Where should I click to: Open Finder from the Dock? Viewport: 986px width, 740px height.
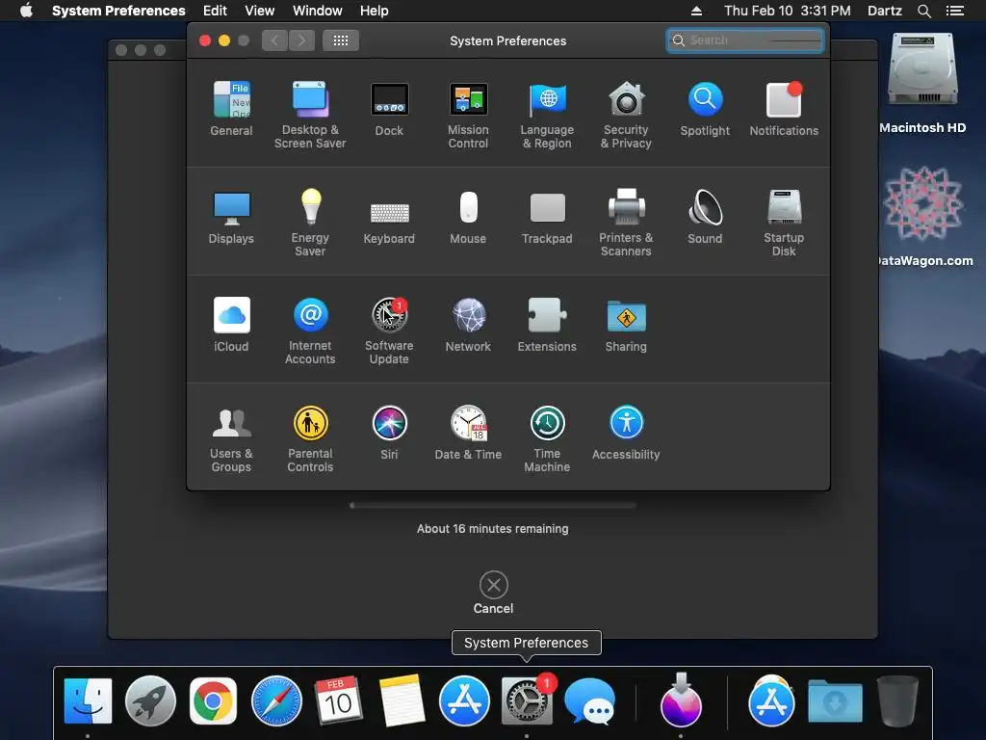(x=88, y=700)
